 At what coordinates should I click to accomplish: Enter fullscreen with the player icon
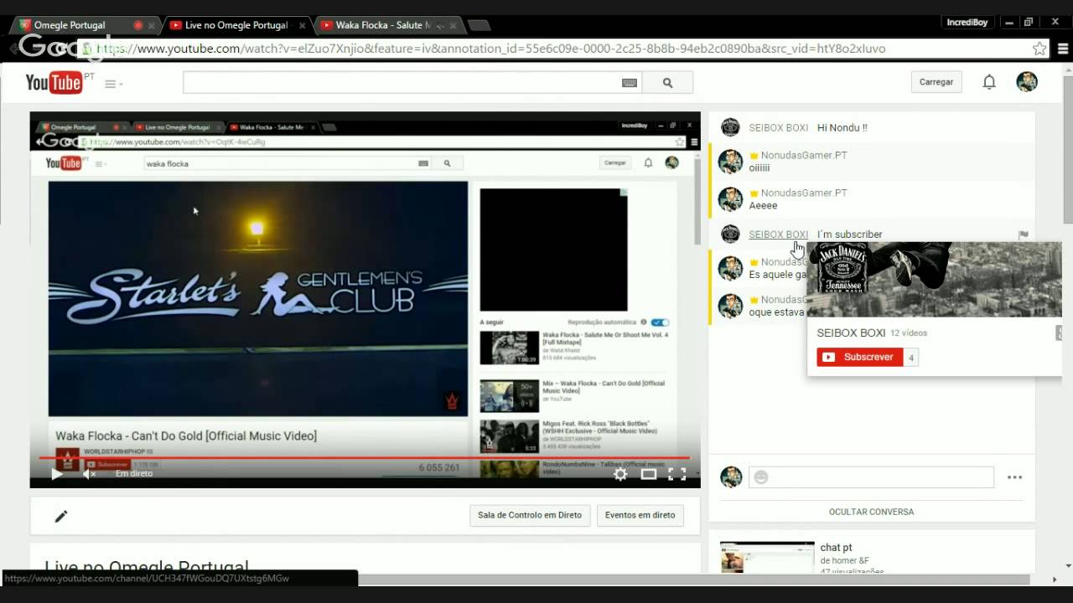[676, 474]
